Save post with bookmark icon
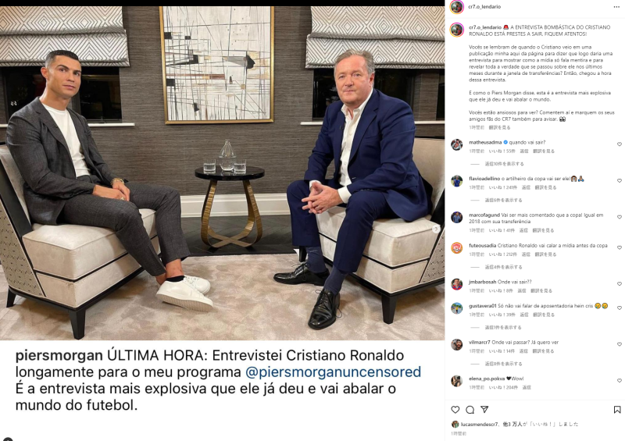Image resolution: width=625 pixels, height=441 pixels. click(617, 410)
